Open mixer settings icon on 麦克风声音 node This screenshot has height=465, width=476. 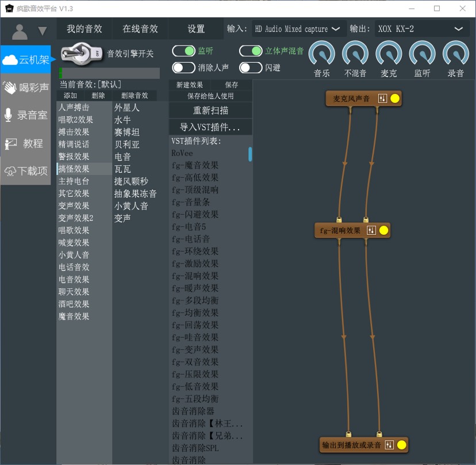tap(382, 98)
